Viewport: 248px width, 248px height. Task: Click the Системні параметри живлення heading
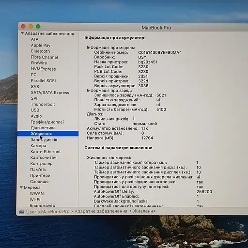tap(118, 148)
